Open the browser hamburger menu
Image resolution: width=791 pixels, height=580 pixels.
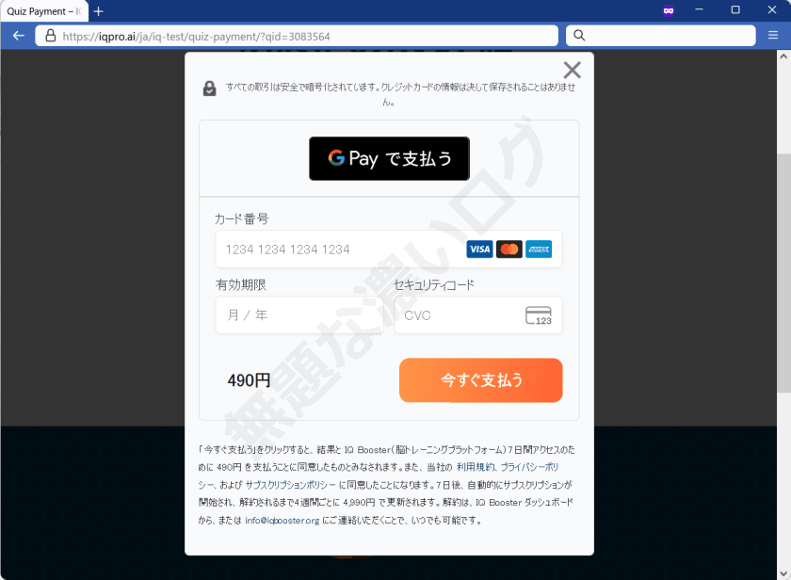coord(773,35)
